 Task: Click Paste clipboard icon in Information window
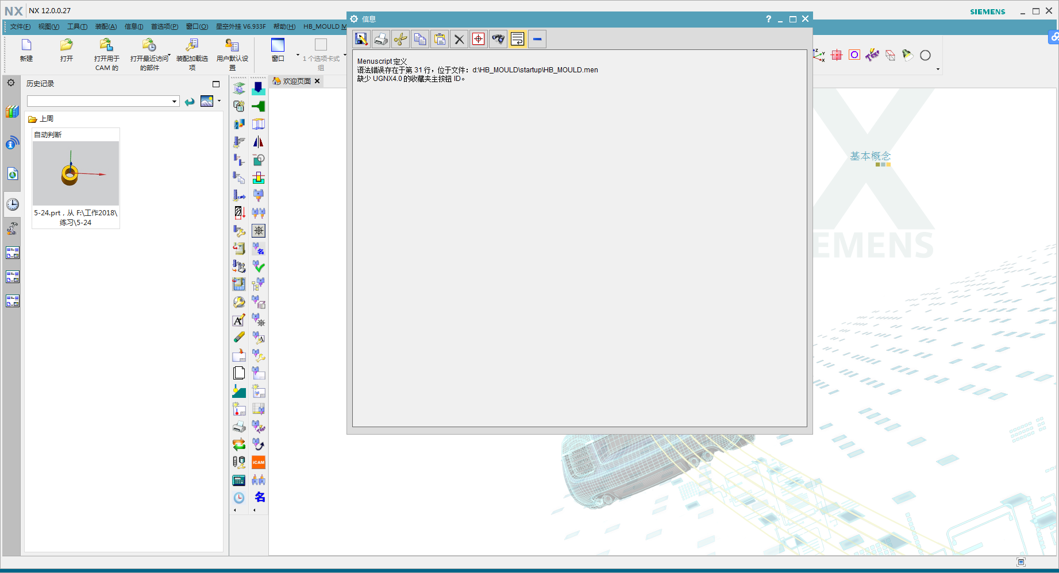click(x=440, y=39)
